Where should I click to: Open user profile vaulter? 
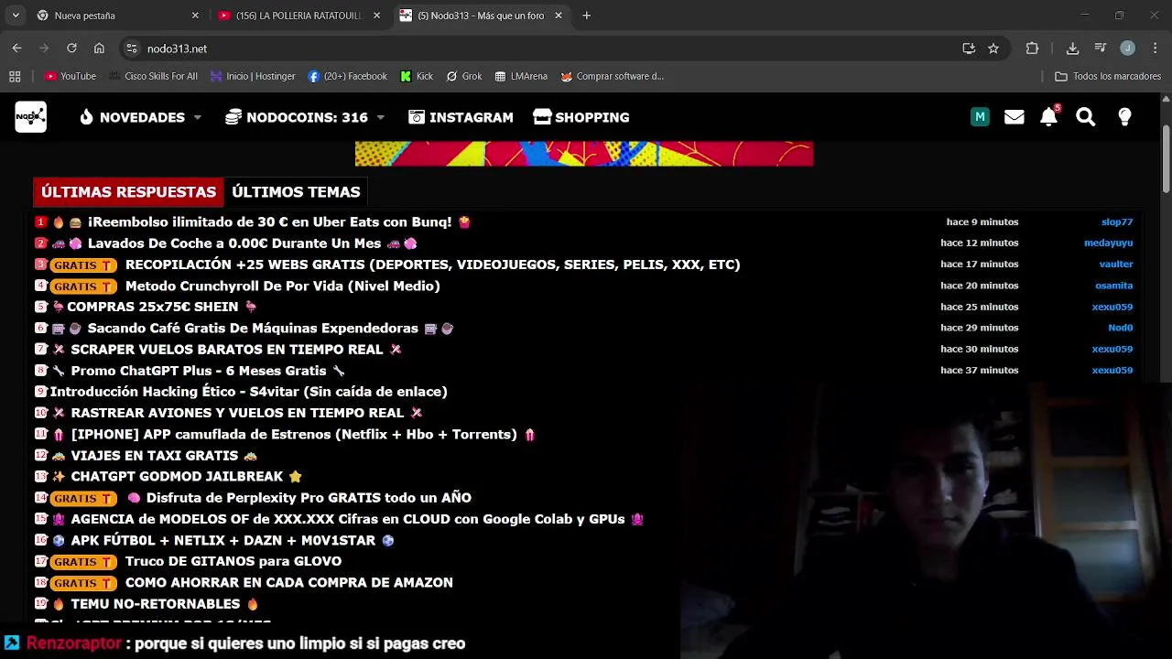coord(1116,265)
